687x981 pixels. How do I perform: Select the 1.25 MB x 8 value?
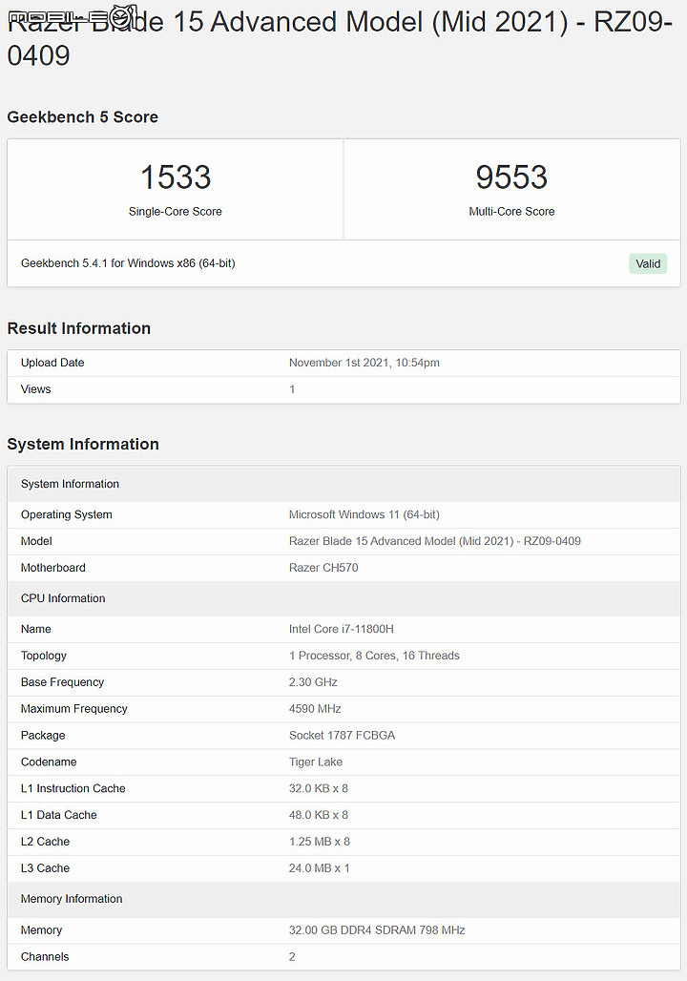[x=319, y=842]
